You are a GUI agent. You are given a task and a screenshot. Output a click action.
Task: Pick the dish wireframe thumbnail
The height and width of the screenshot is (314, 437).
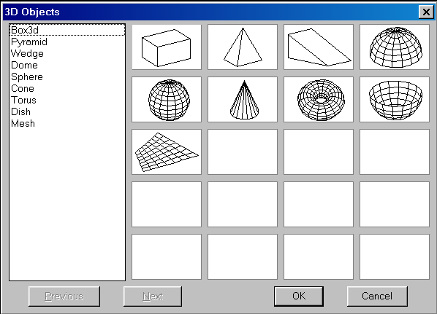click(x=395, y=100)
